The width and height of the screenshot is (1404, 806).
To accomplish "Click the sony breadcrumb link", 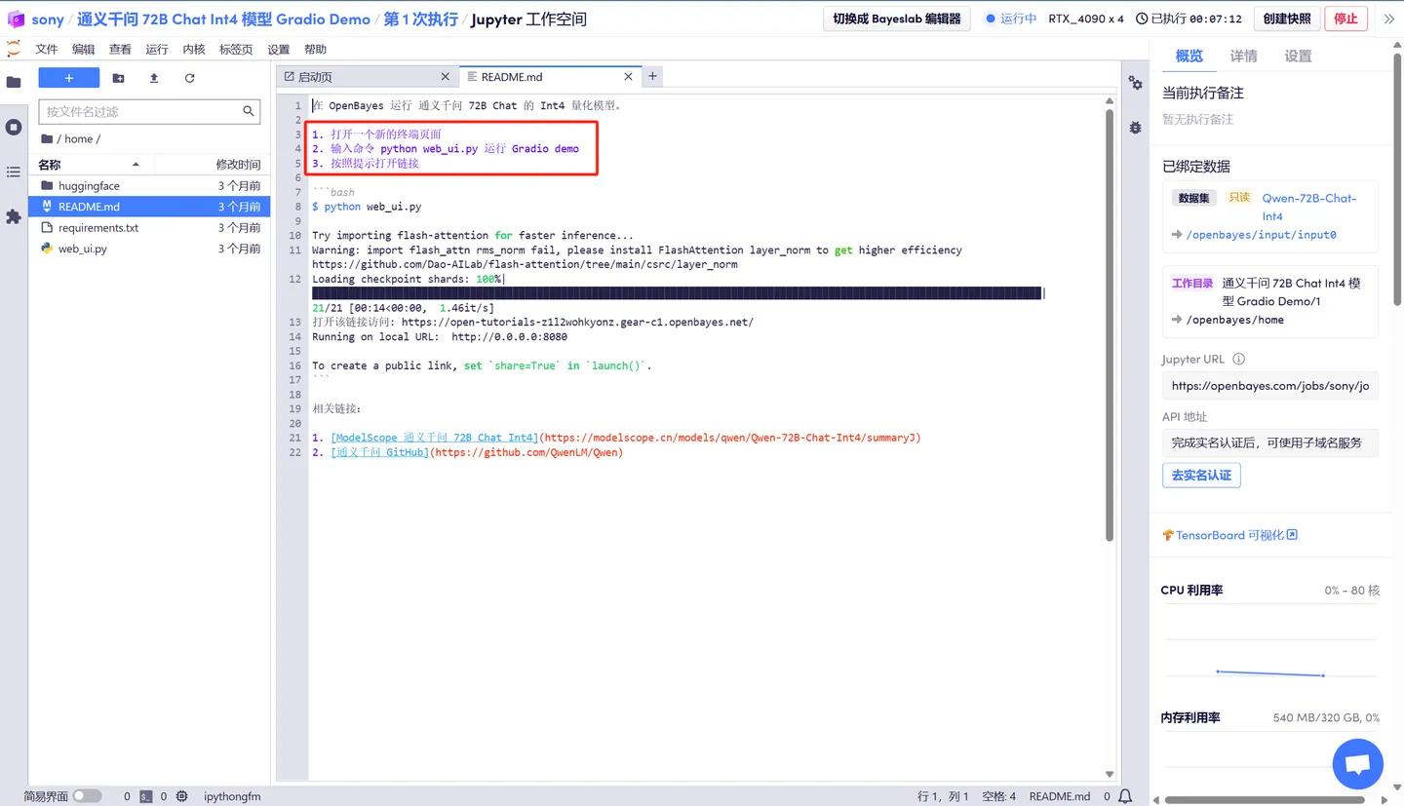I will coord(48,19).
